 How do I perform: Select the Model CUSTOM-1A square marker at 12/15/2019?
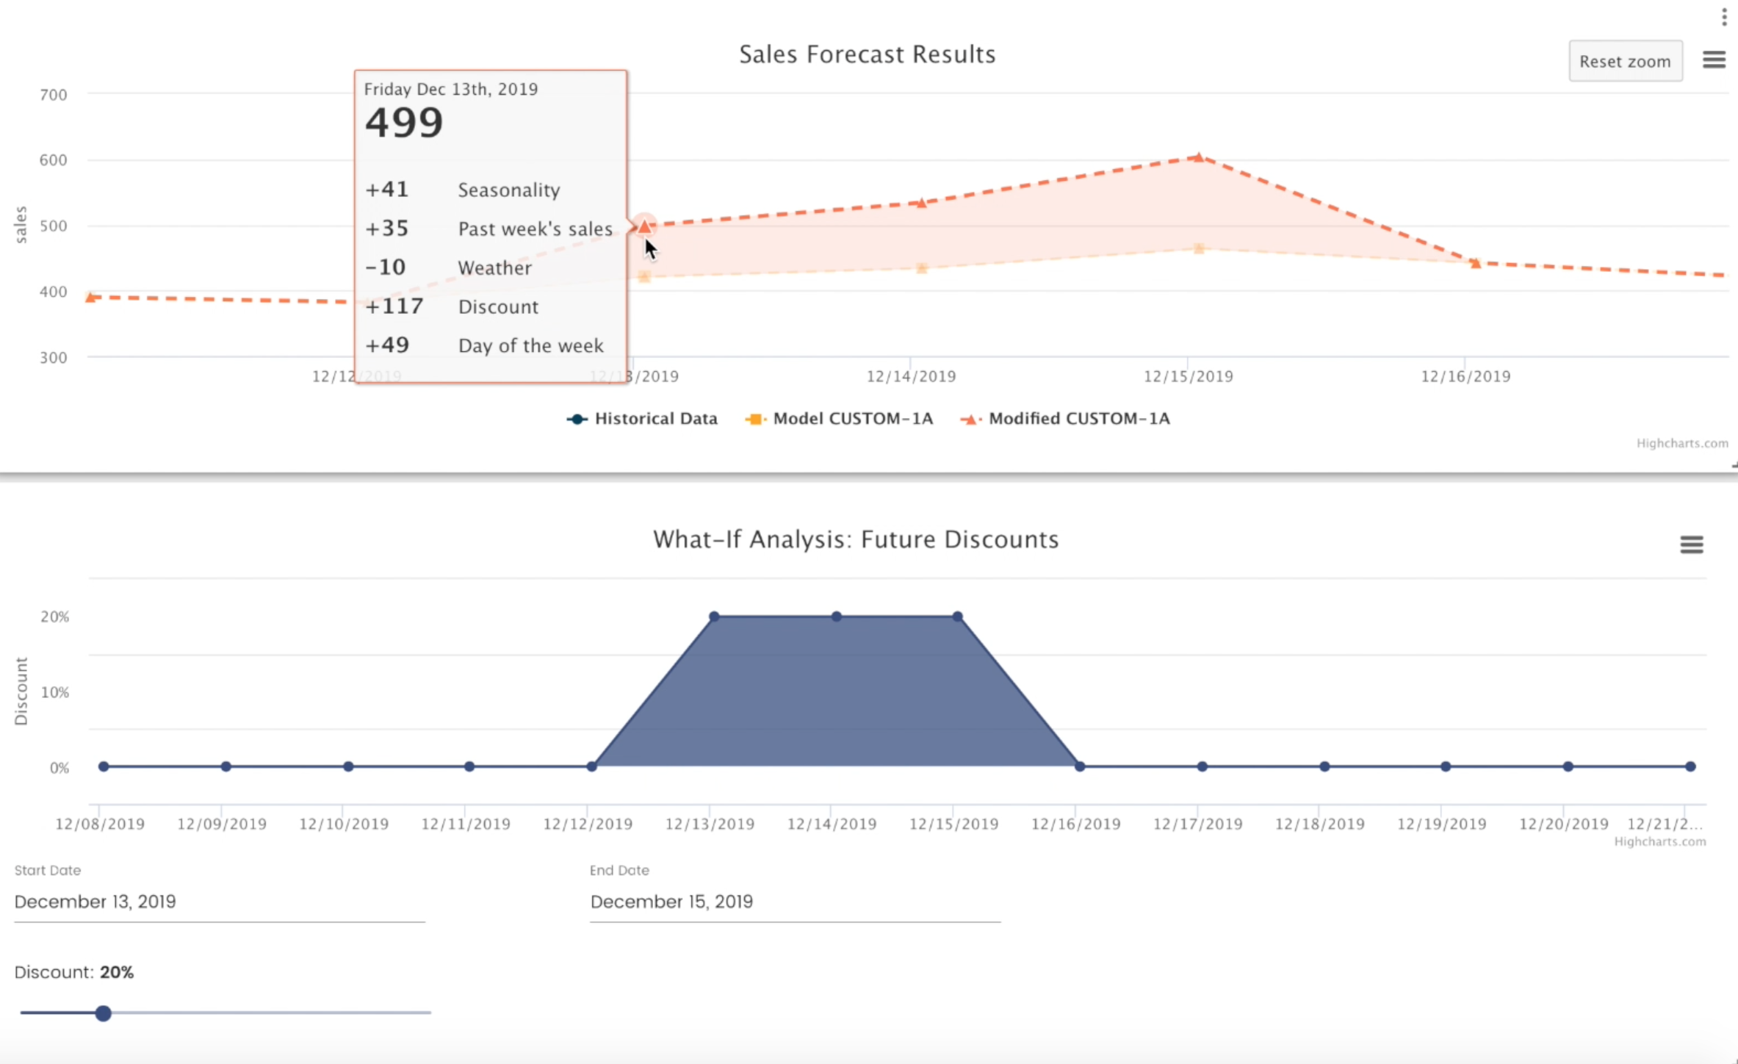(x=1198, y=248)
